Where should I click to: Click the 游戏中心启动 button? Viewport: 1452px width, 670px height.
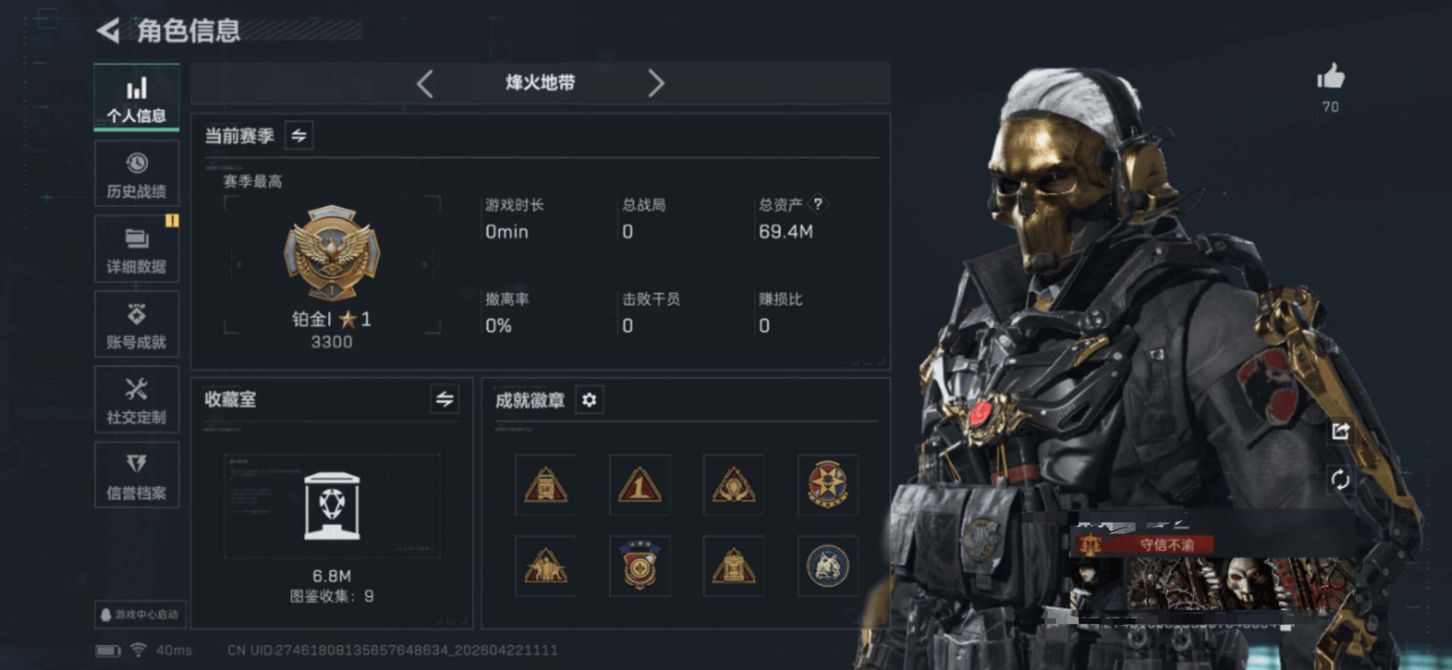(x=140, y=614)
